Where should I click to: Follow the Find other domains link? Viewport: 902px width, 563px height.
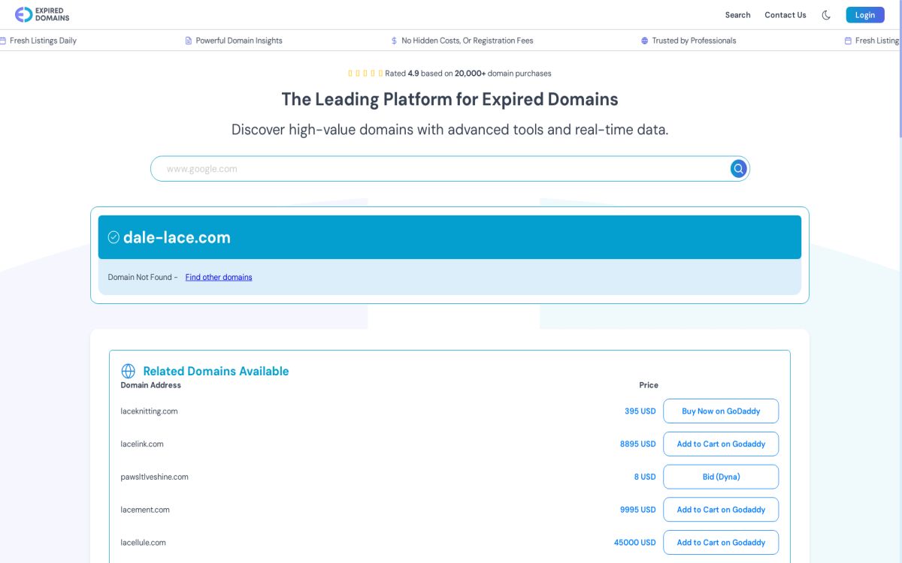(218, 277)
